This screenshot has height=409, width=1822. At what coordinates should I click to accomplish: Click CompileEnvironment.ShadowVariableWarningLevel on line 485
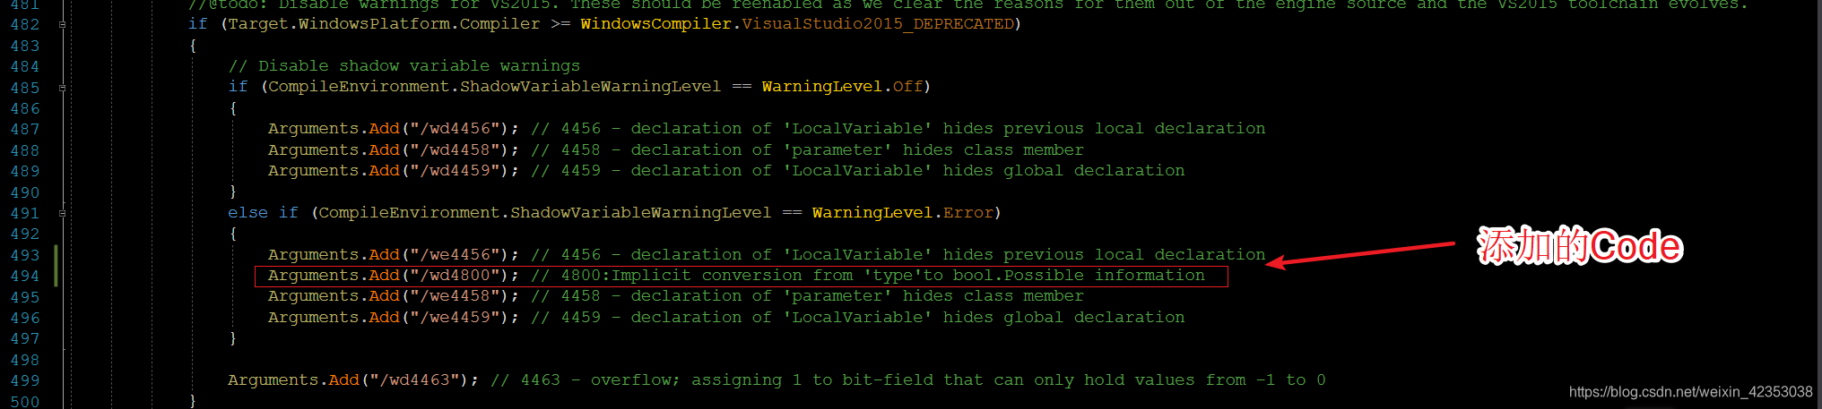click(x=494, y=87)
